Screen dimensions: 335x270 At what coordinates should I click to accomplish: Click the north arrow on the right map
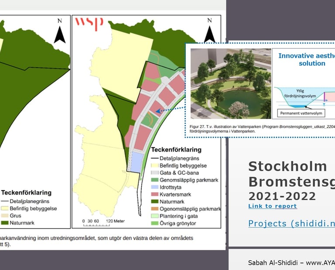(209, 30)
